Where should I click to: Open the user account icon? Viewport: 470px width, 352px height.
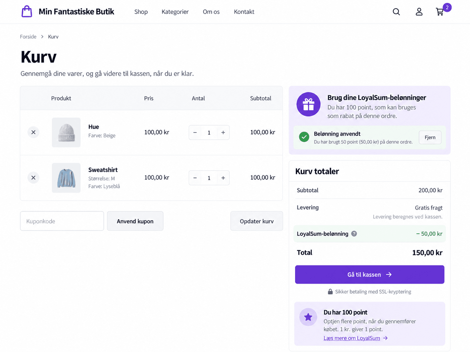[419, 12]
